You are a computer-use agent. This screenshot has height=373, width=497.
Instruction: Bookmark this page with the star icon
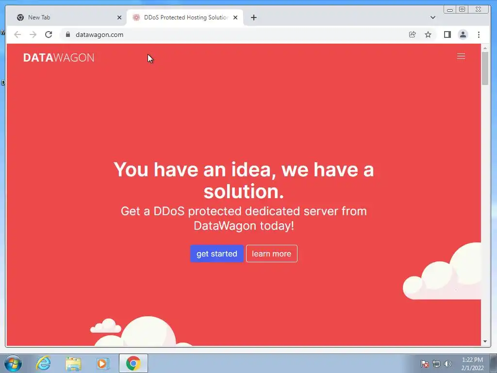pos(428,34)
